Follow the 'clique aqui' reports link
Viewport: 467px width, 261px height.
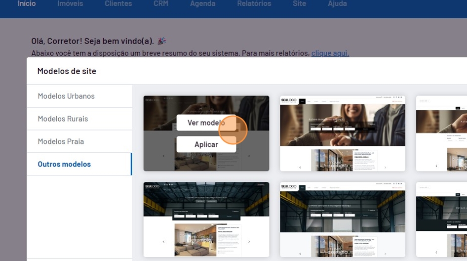(x=330, y=53)
